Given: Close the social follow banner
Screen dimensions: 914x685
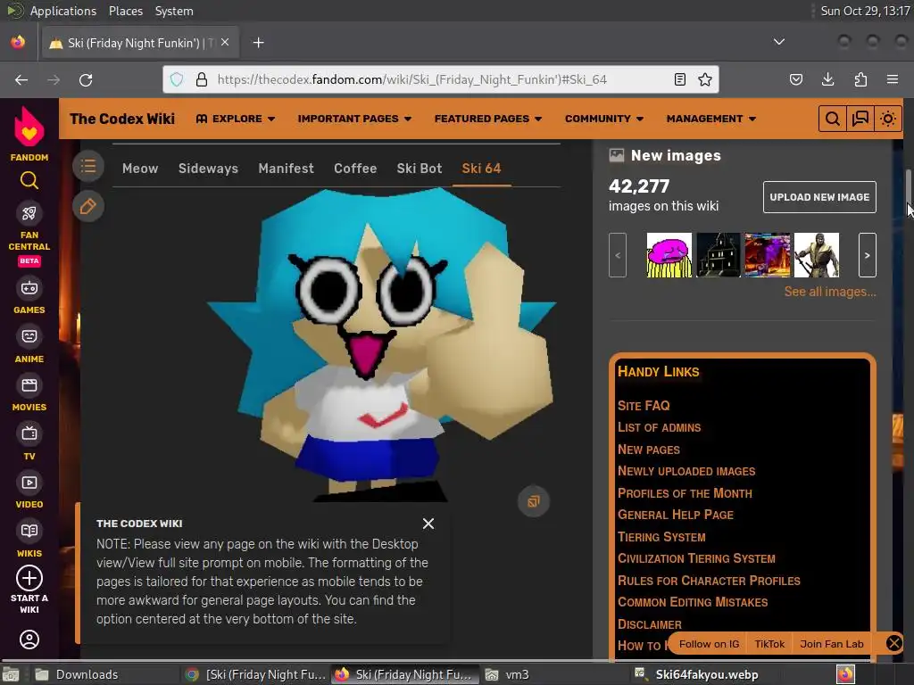Looking at the screenshot, I should (x=893, y=643).
